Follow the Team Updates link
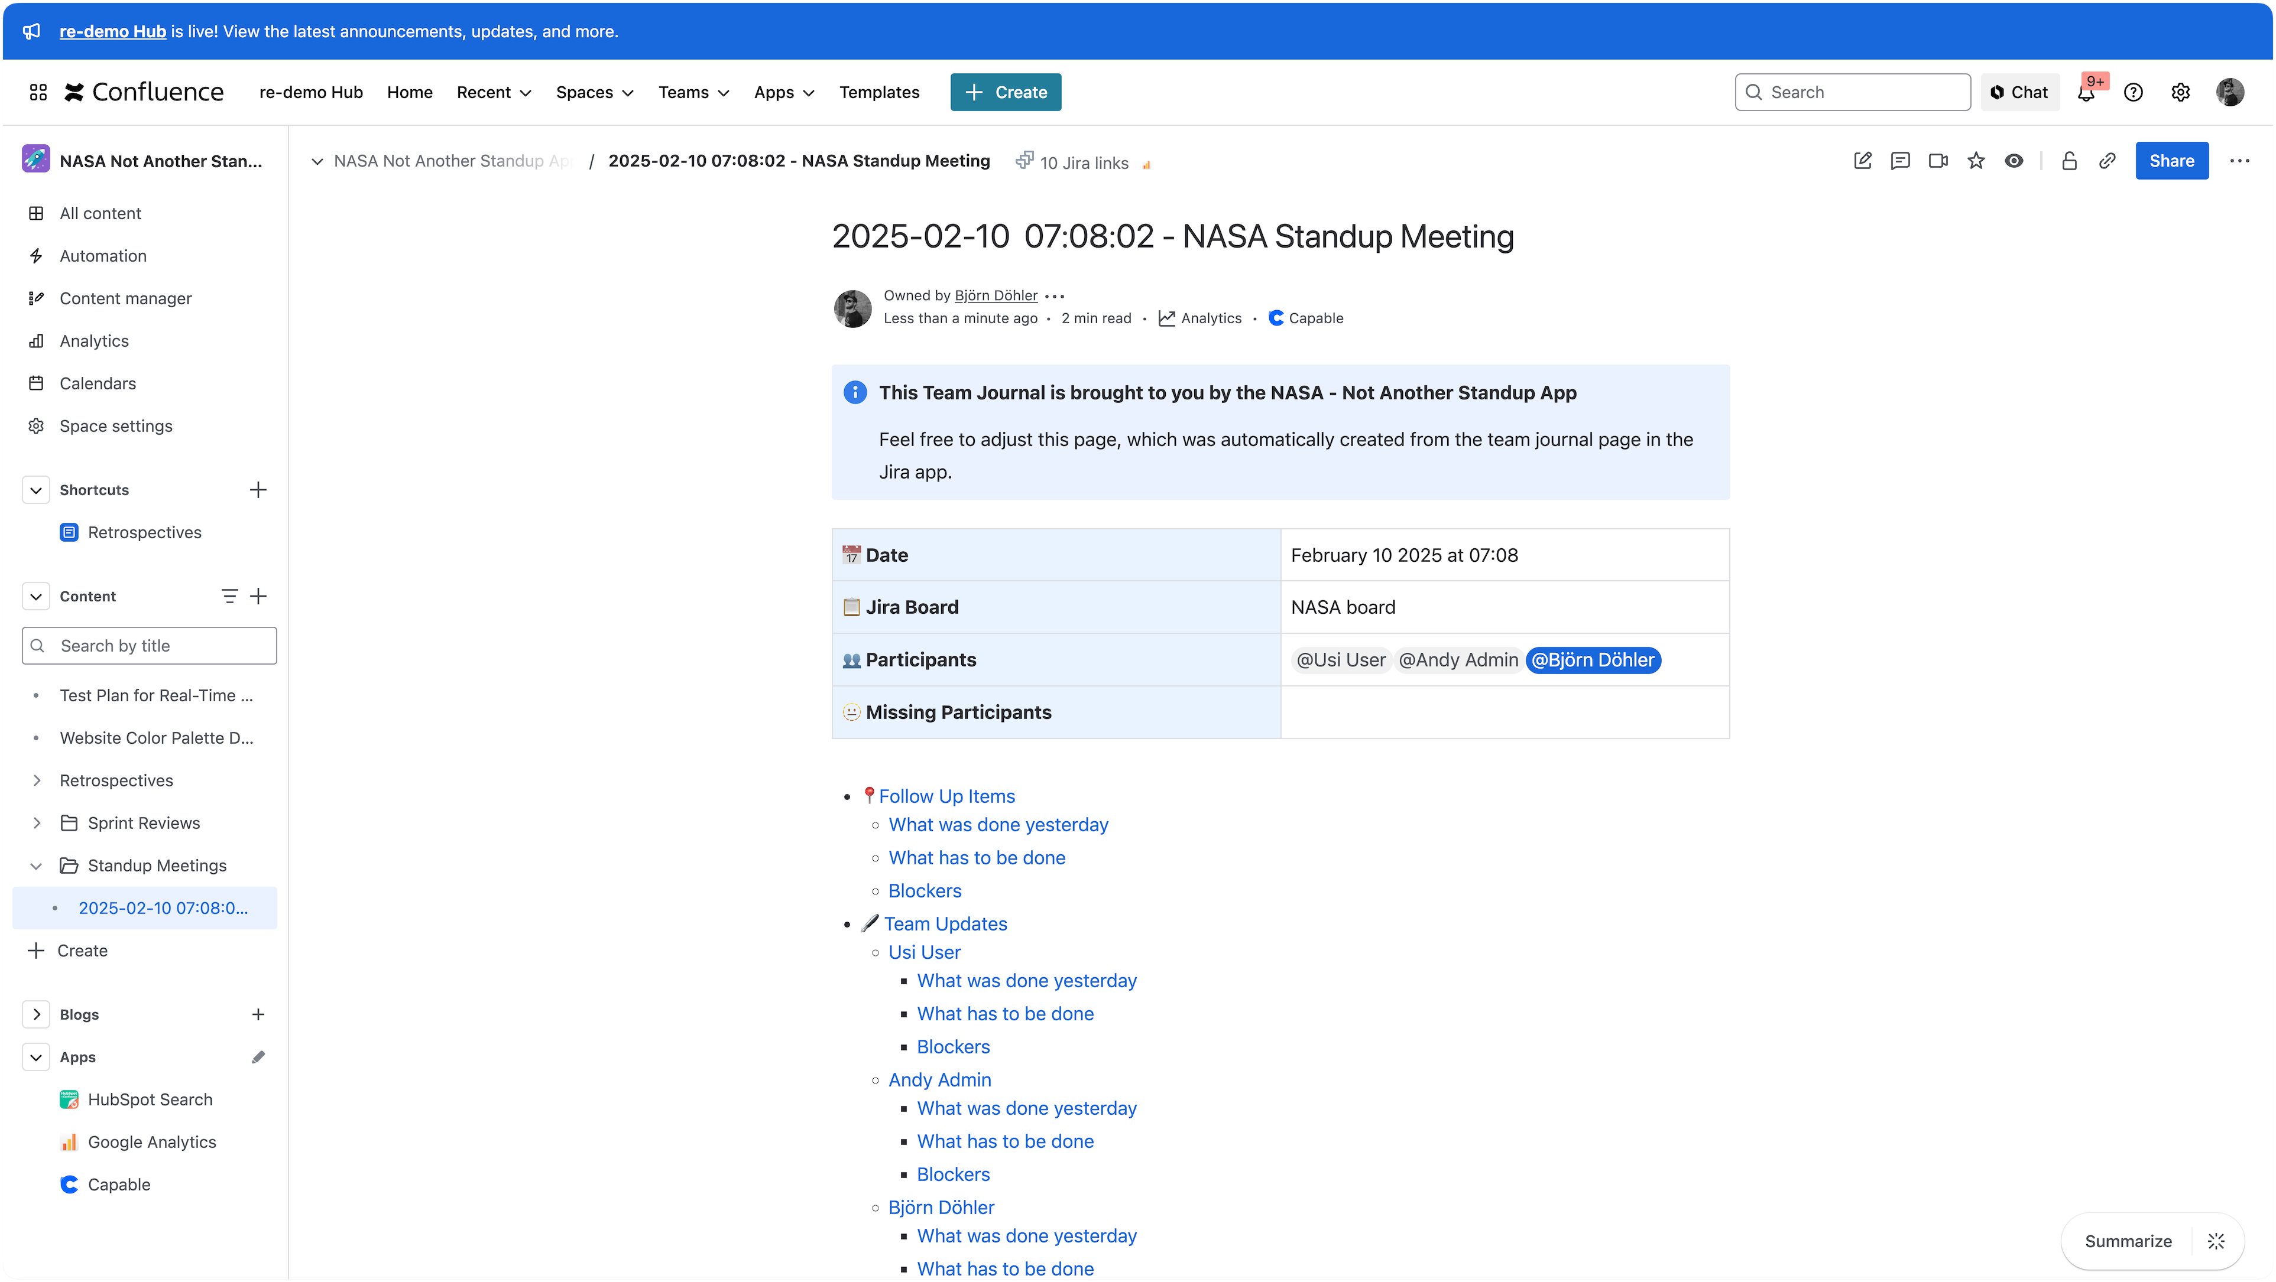 point(945,923)
